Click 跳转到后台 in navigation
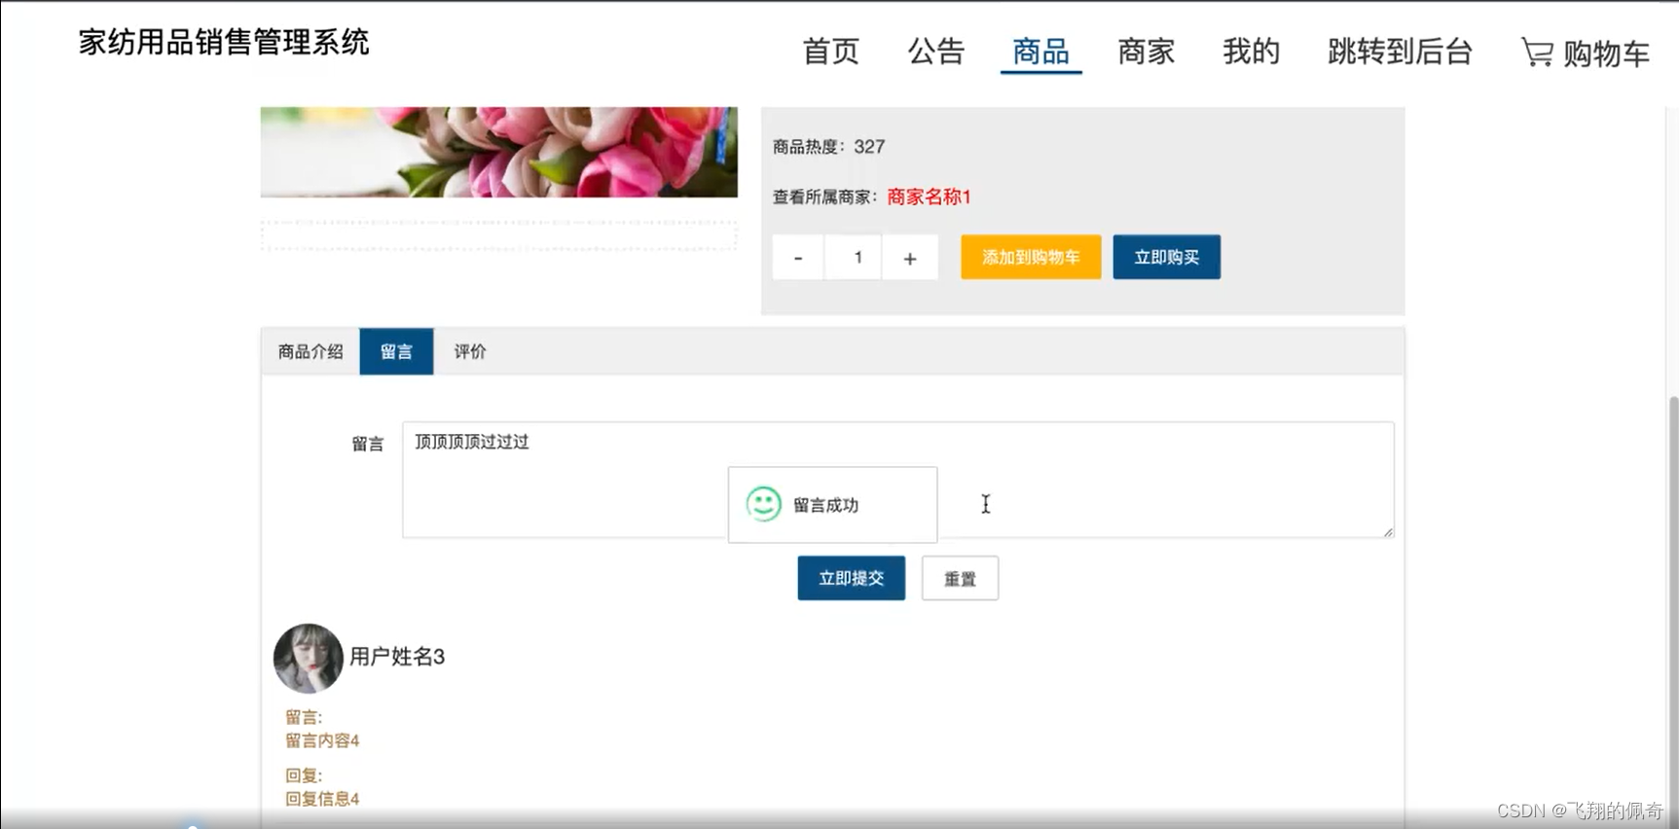 1400,52
